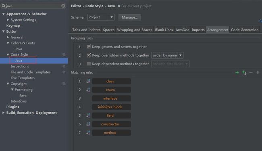
Task: Switch to the Wrapping and Braces tab
Action: [x=135, y=30]
